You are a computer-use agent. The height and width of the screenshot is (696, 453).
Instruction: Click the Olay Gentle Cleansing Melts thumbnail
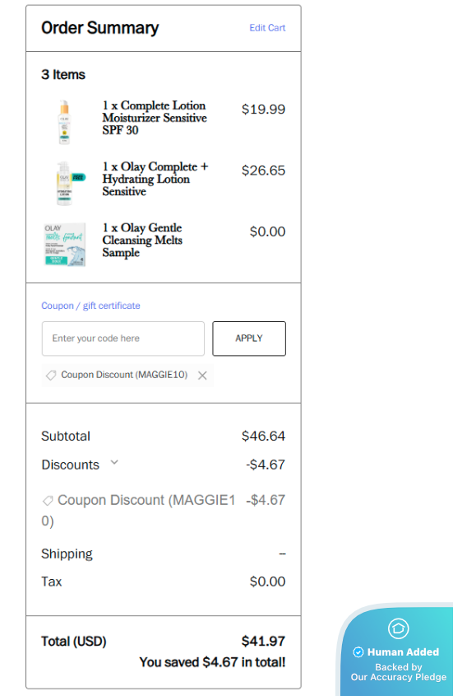65,245
